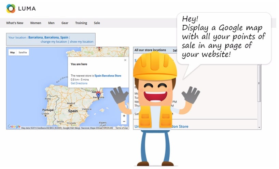Zoom out on the map

coord(124,122)
